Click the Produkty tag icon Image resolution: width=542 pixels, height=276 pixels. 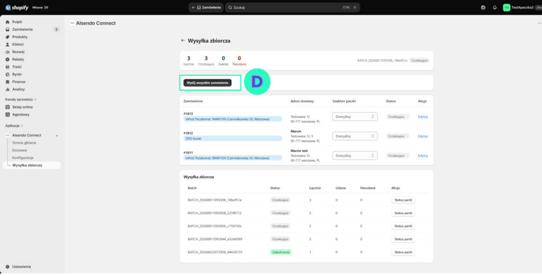point(7,37)
